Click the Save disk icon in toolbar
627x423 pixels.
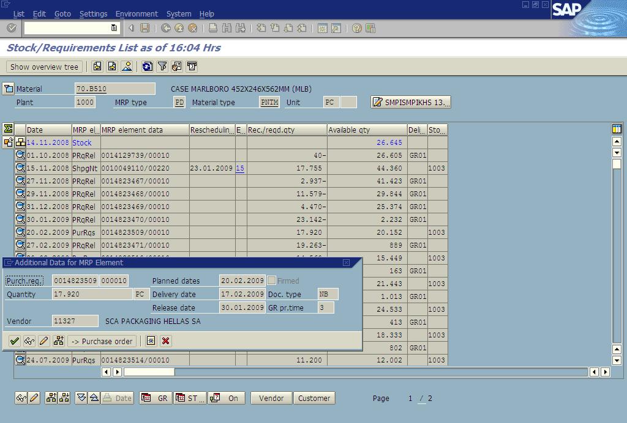point(145,28)
